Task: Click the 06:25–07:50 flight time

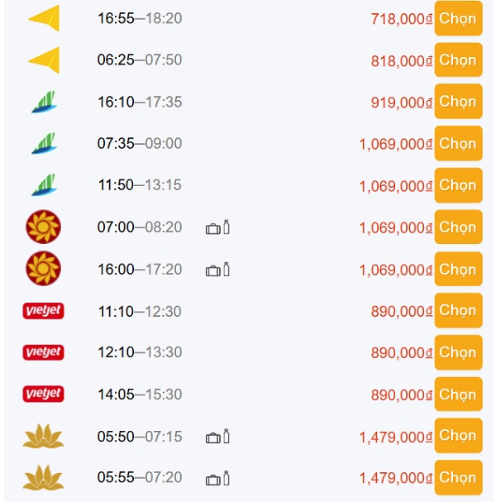Action: pos(140,60)
